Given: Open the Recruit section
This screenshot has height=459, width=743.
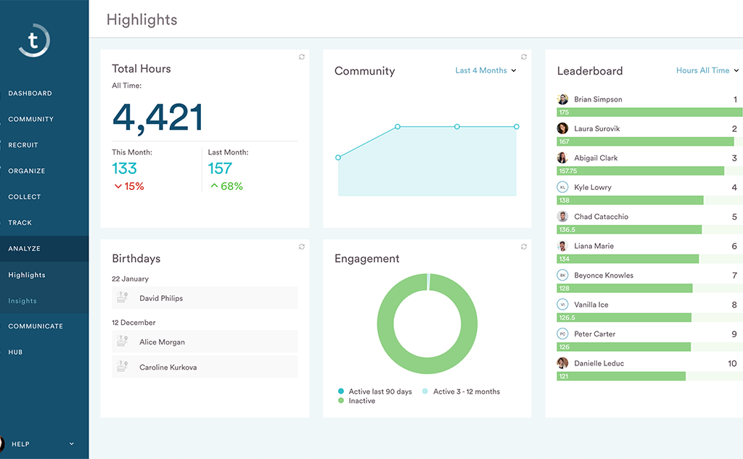Looking at the screenshot, I should click(x=24, y=144).
